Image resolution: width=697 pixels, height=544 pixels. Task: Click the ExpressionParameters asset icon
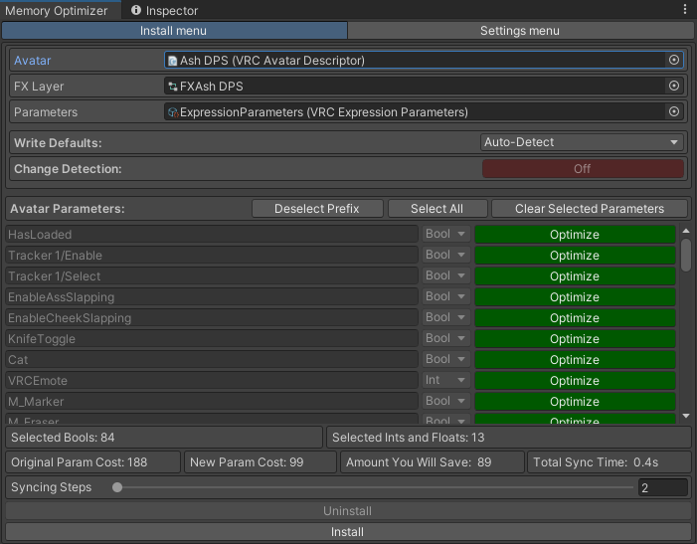coord(173,112)
